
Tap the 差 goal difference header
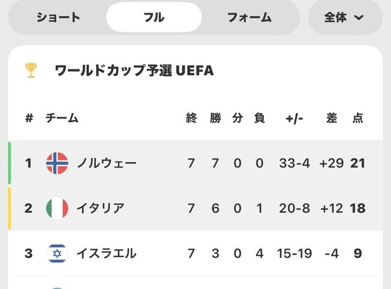click(x=331, y=118)
